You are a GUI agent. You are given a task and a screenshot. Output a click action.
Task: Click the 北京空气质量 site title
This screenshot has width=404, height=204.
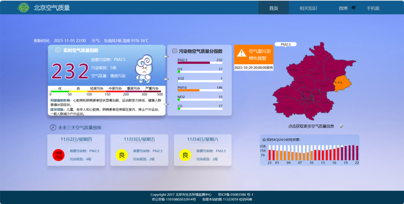(52, 8)
